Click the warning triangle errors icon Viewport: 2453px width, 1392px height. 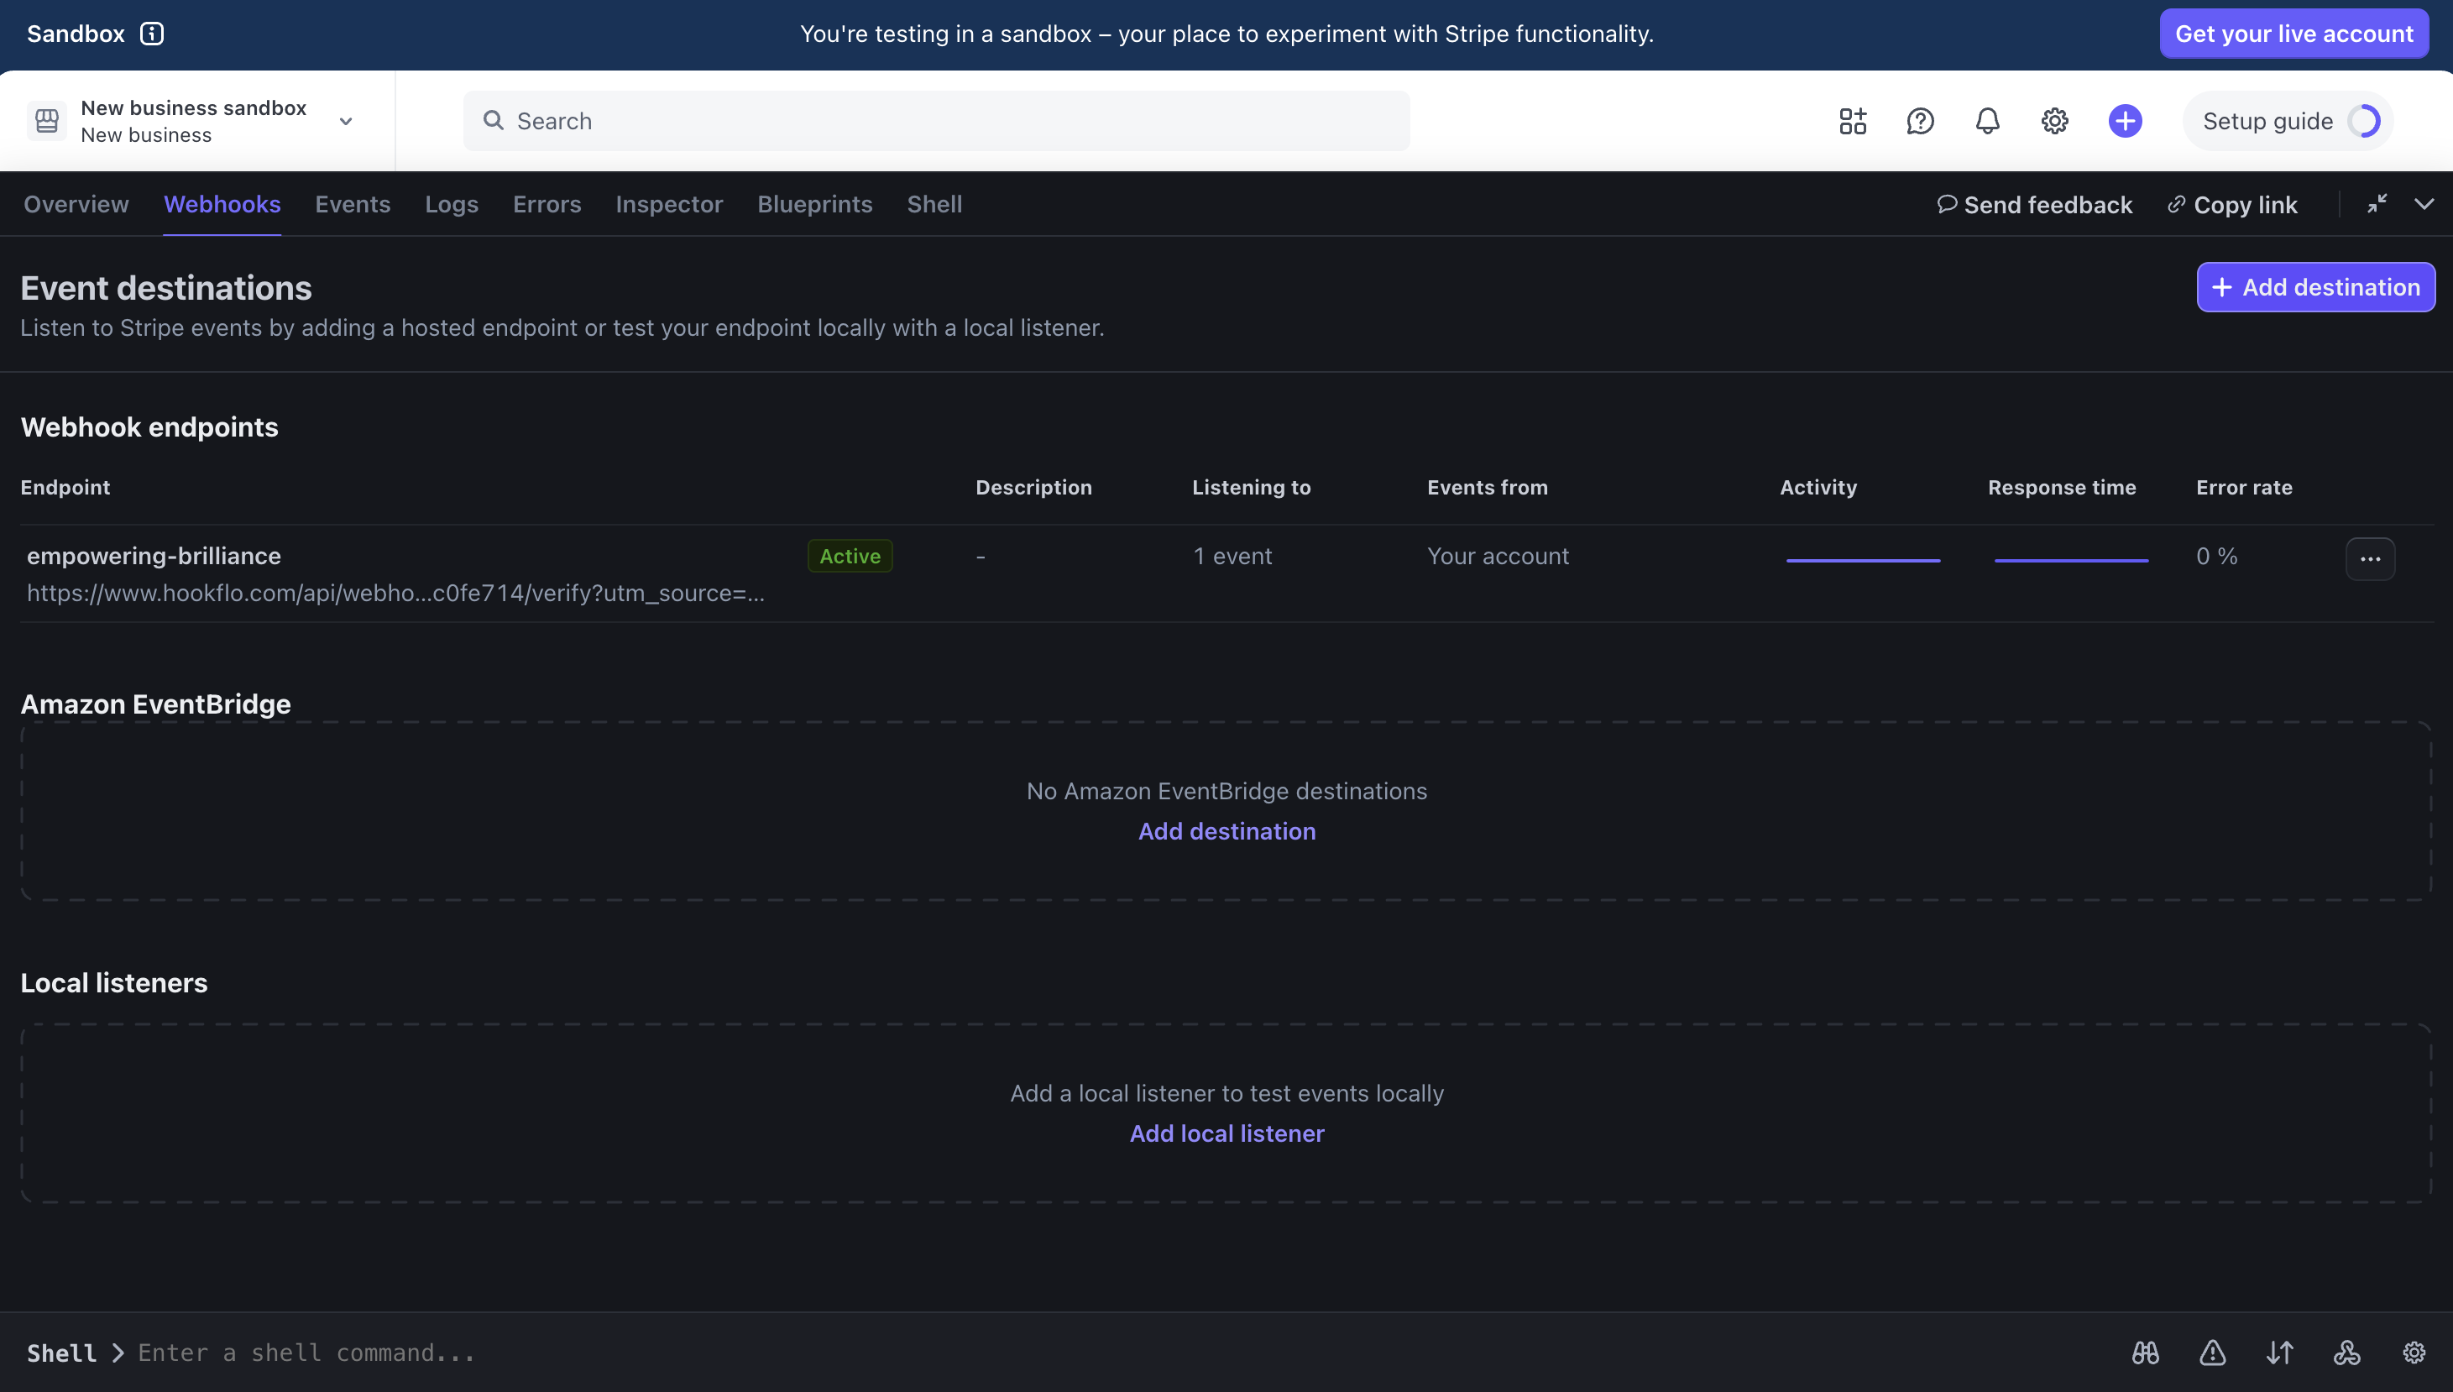click(2212, 1353)
